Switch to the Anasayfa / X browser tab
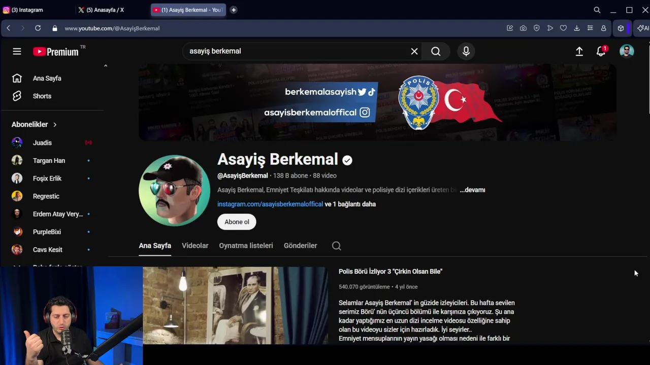Image resolution: width=650 pixels, height=365 pixels. [112, 10]
